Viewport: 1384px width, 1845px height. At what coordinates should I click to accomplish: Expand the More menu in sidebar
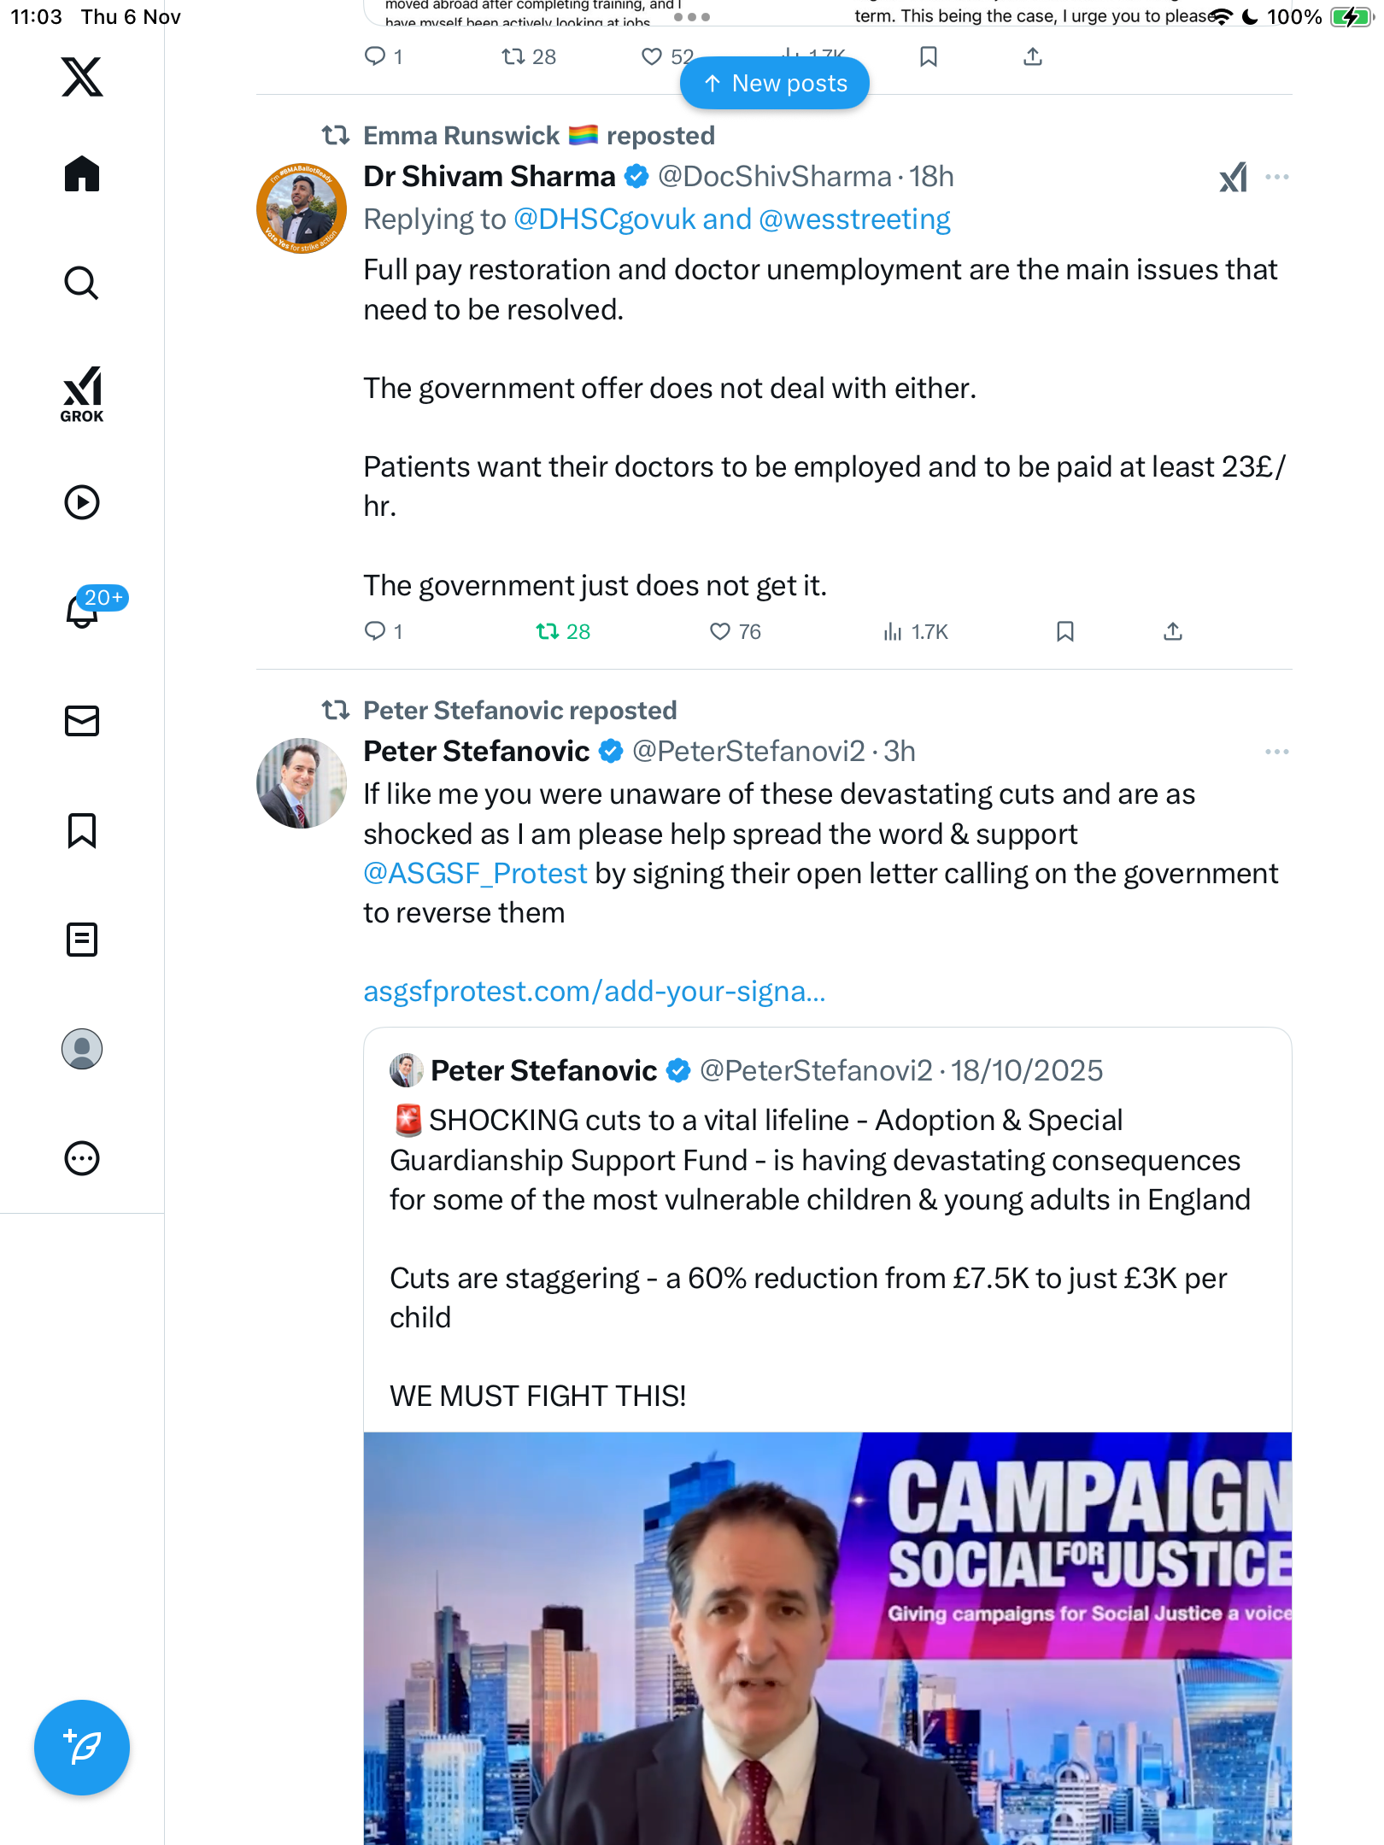(x=82, y=1158)
